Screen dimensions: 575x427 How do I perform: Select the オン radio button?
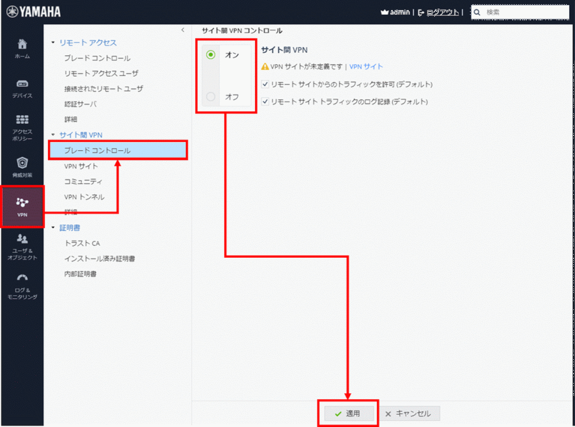(211, 55)
